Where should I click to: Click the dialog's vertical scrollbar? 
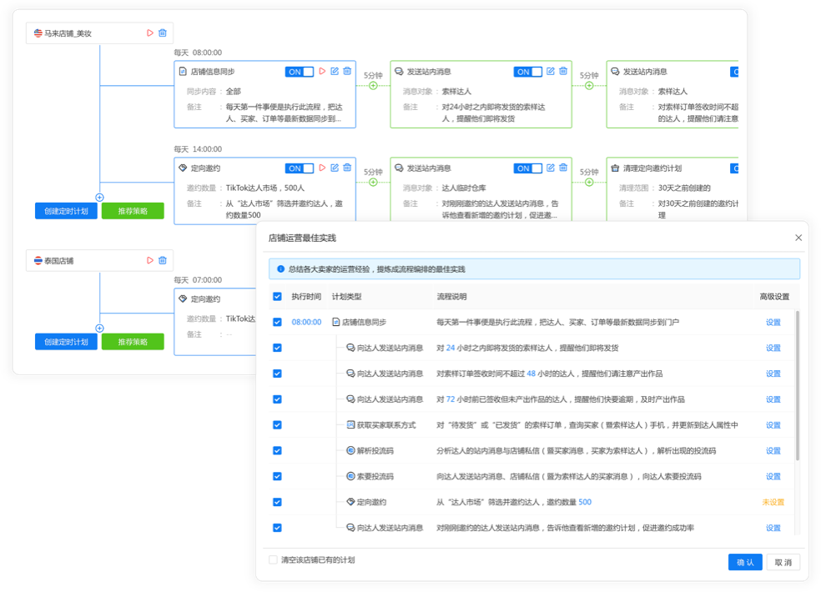pos(796,384)
